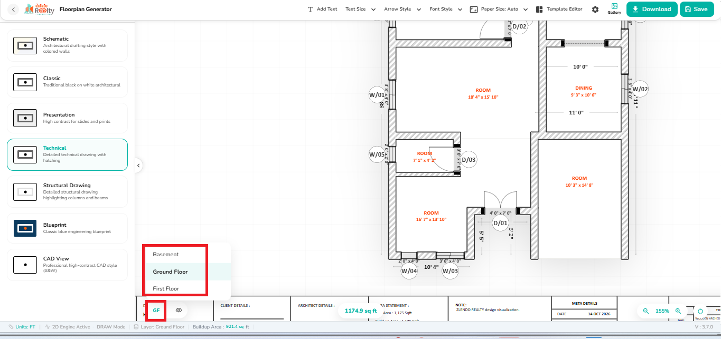The image size is (721, 339).
Task: Click the Structural Drawing thumbnail icon
Action: tap(25, 192)
